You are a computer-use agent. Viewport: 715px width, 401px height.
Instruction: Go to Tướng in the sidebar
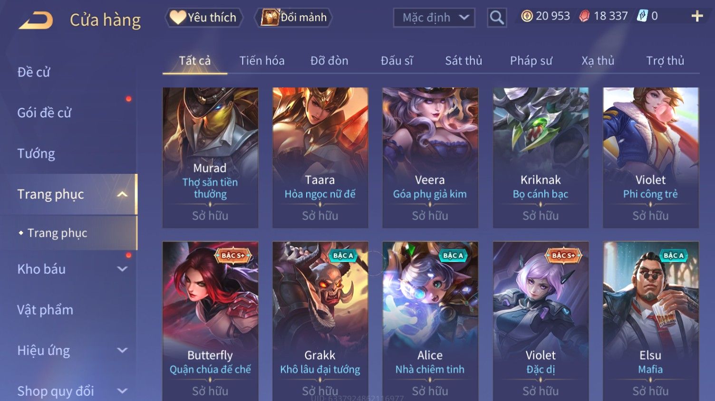click(x=36, y=154)
